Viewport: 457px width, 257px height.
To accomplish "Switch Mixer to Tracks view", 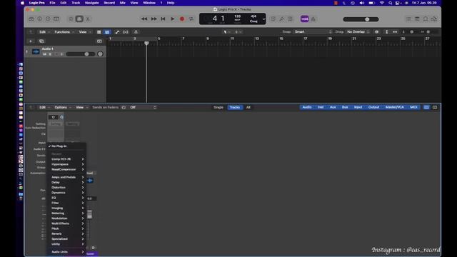I will pyautogui.click(x=235, y=107).
